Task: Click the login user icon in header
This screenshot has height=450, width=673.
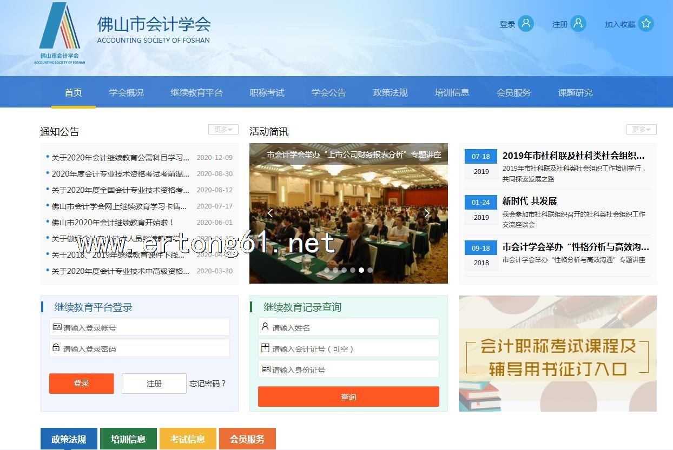Action: point(525,24)
